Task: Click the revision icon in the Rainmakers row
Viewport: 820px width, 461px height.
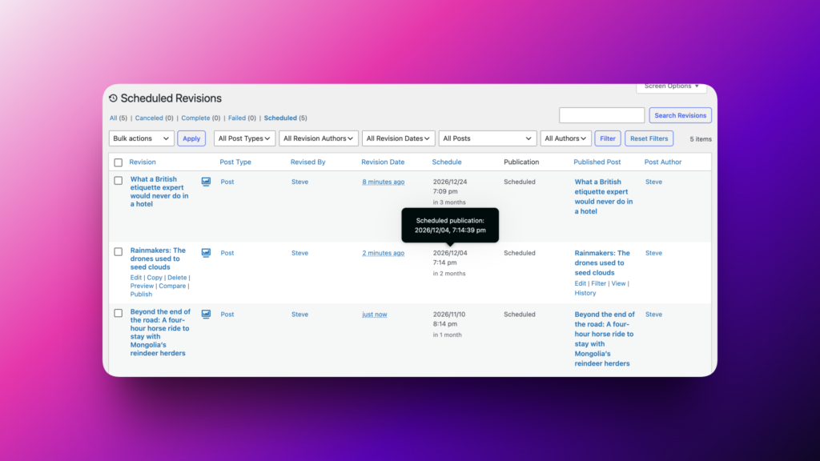Action: click(206, 252)
